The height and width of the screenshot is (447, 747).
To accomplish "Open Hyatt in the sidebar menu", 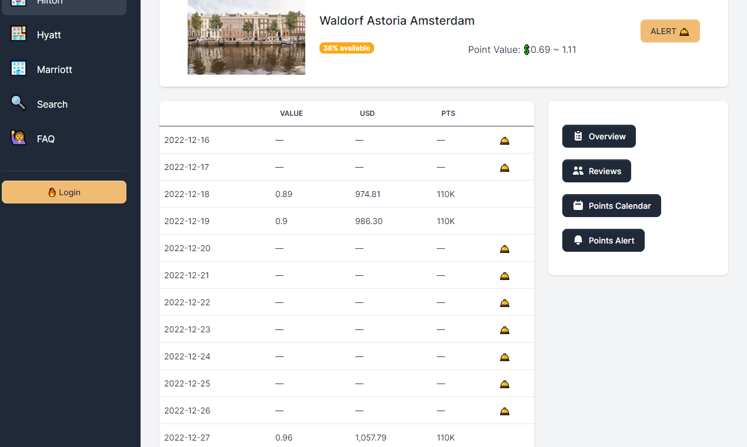I will (x=64, y=35).
